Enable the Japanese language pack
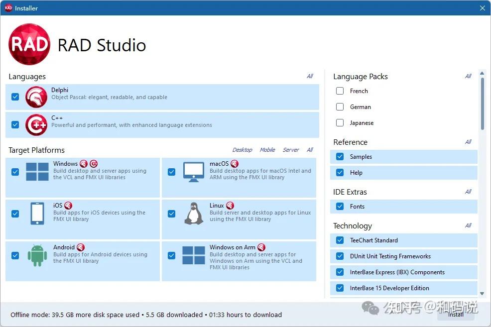Screen dimensions: 491x327 click(x=340, y=122)
